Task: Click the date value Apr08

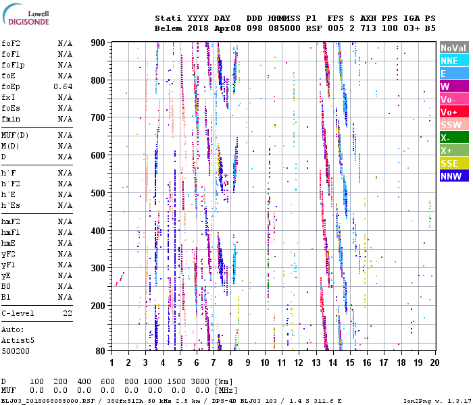Action: (x=228, y=28)
